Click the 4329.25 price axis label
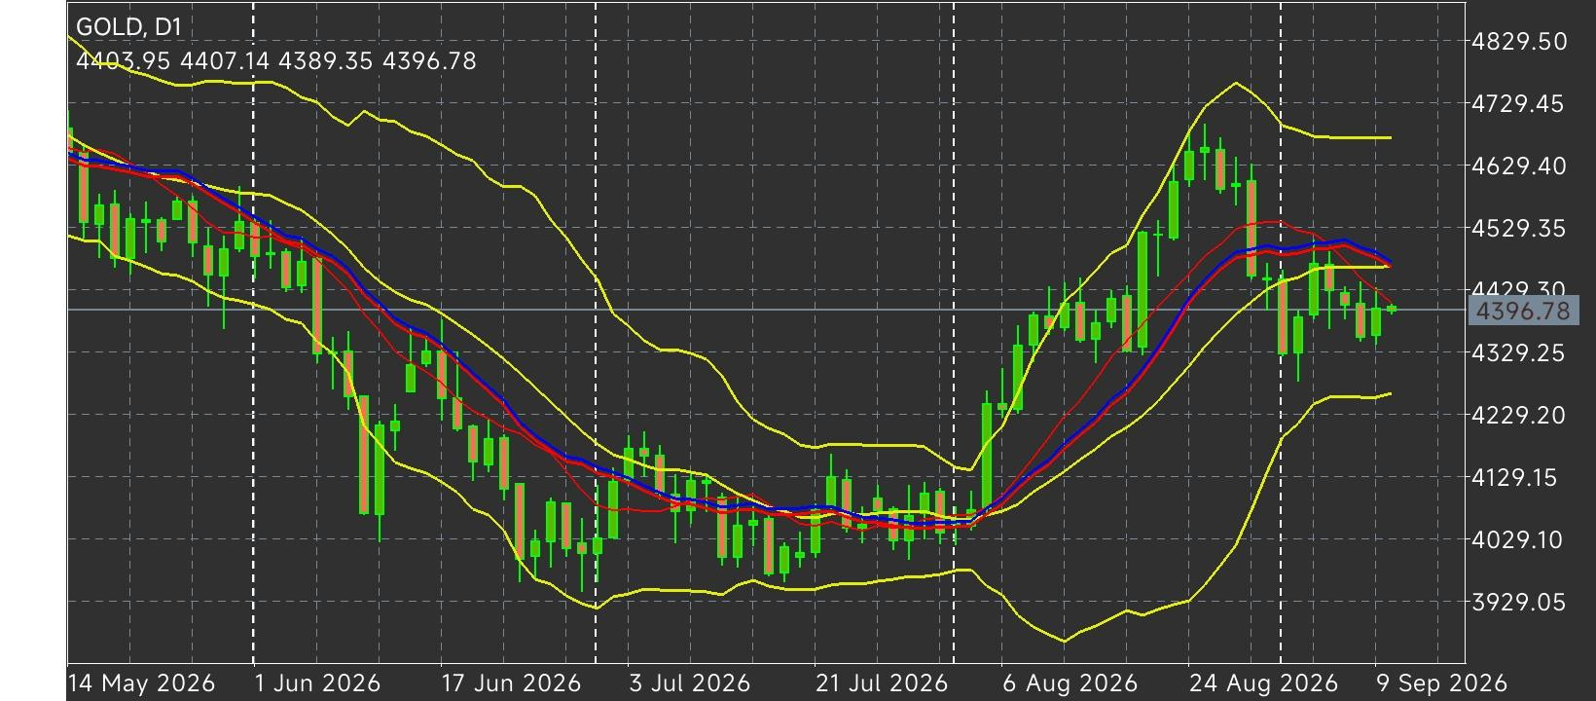This screenshot has height=701, width=1596. click(1519, 352)
